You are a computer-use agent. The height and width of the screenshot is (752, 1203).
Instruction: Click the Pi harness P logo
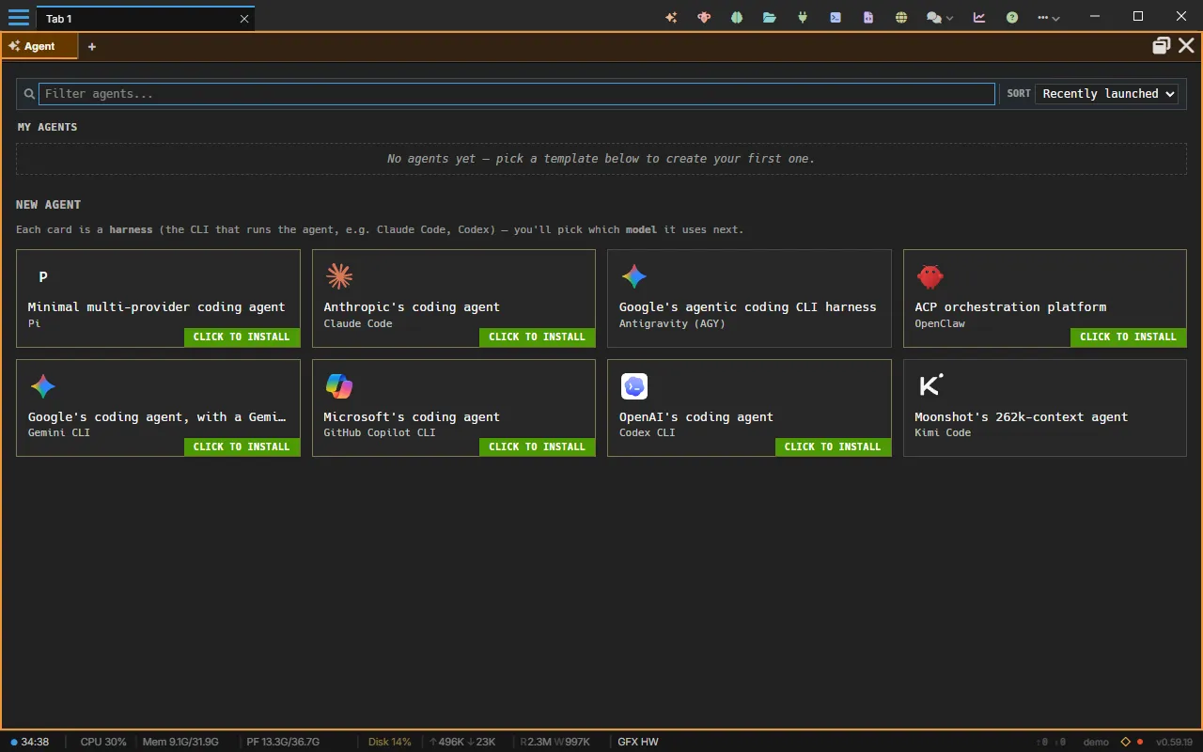point(43,276)
